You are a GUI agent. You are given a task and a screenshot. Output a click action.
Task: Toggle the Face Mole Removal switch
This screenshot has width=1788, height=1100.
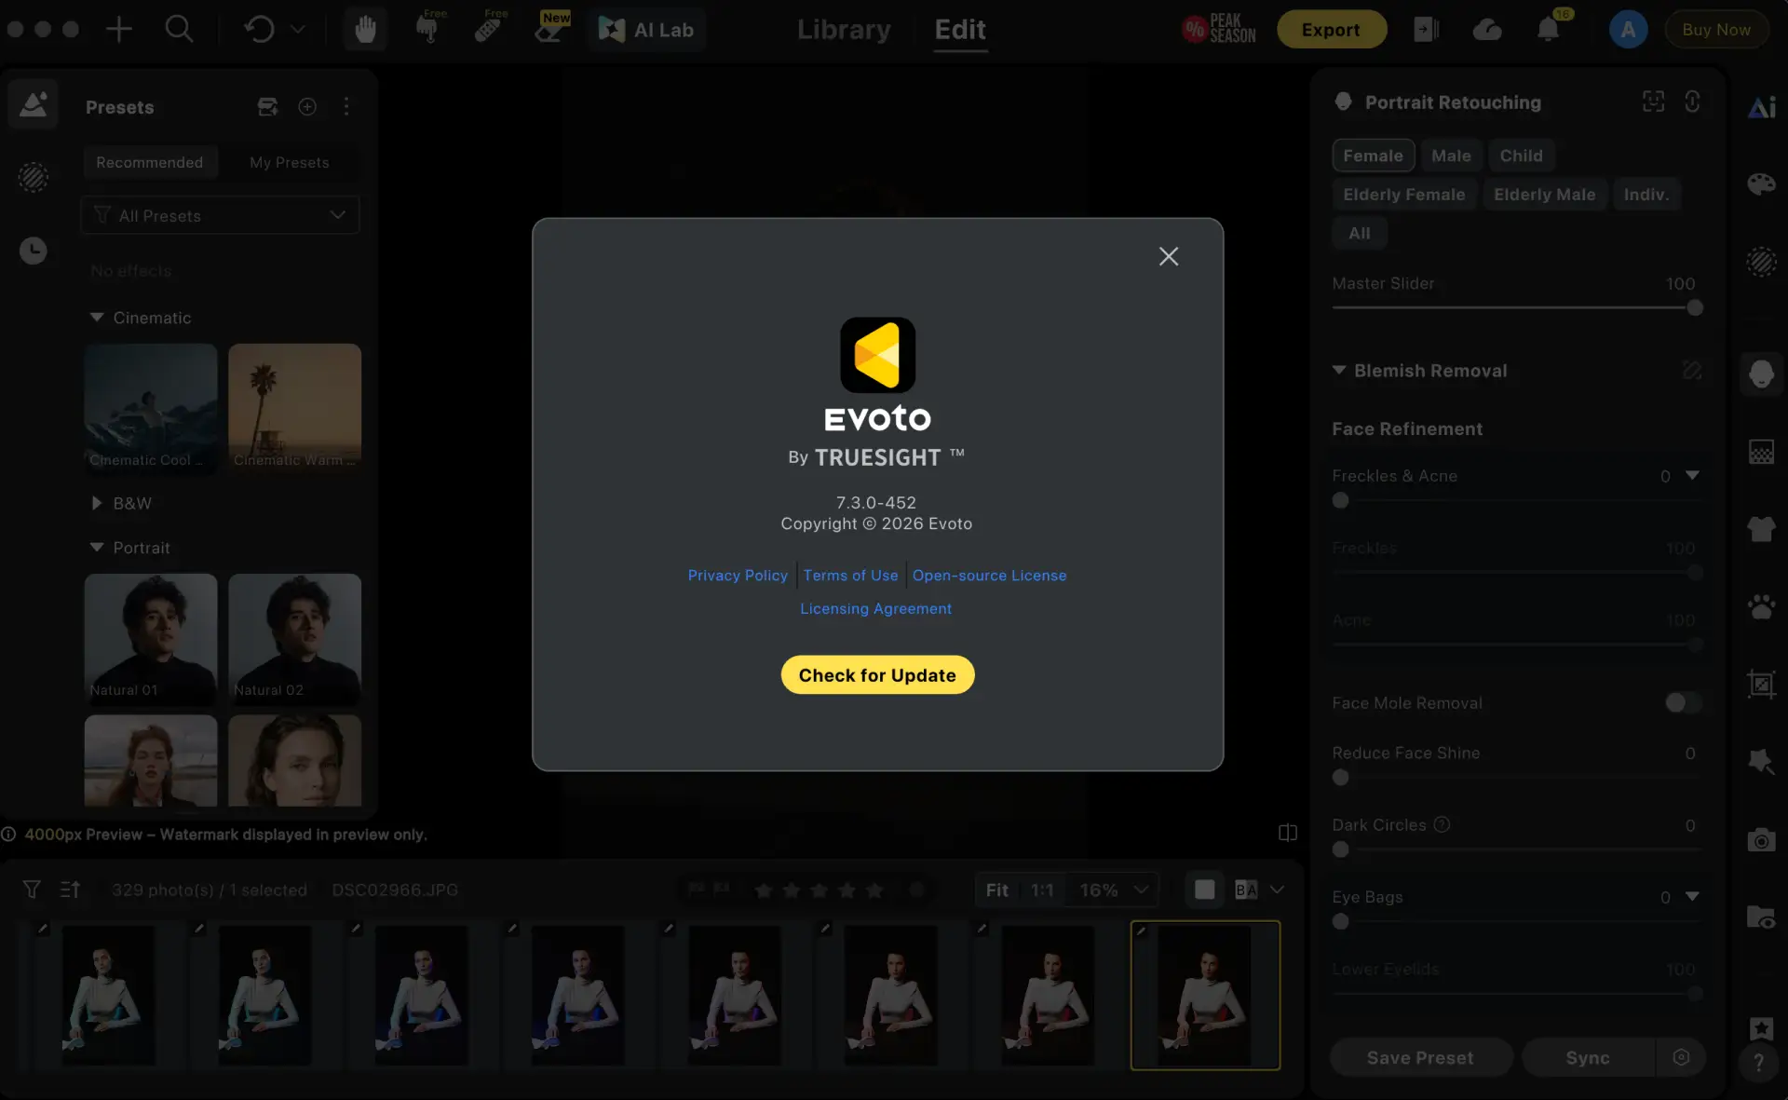pyautogui.click(x=1684, y=702)
